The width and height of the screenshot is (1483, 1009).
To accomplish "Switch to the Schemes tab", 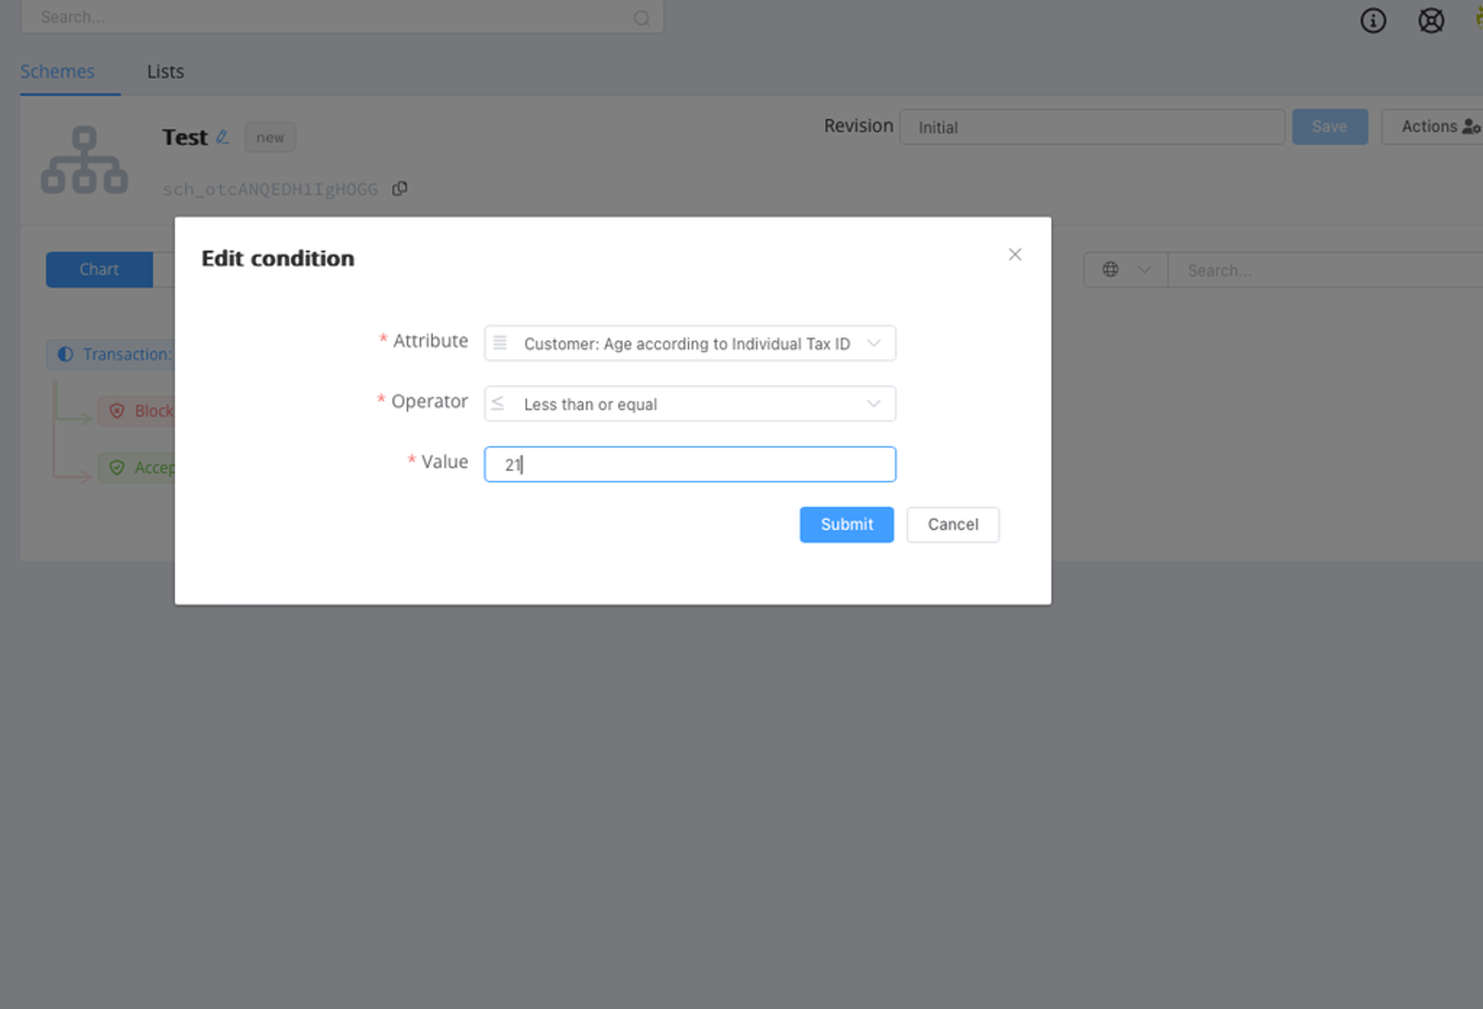I will 57,72.
